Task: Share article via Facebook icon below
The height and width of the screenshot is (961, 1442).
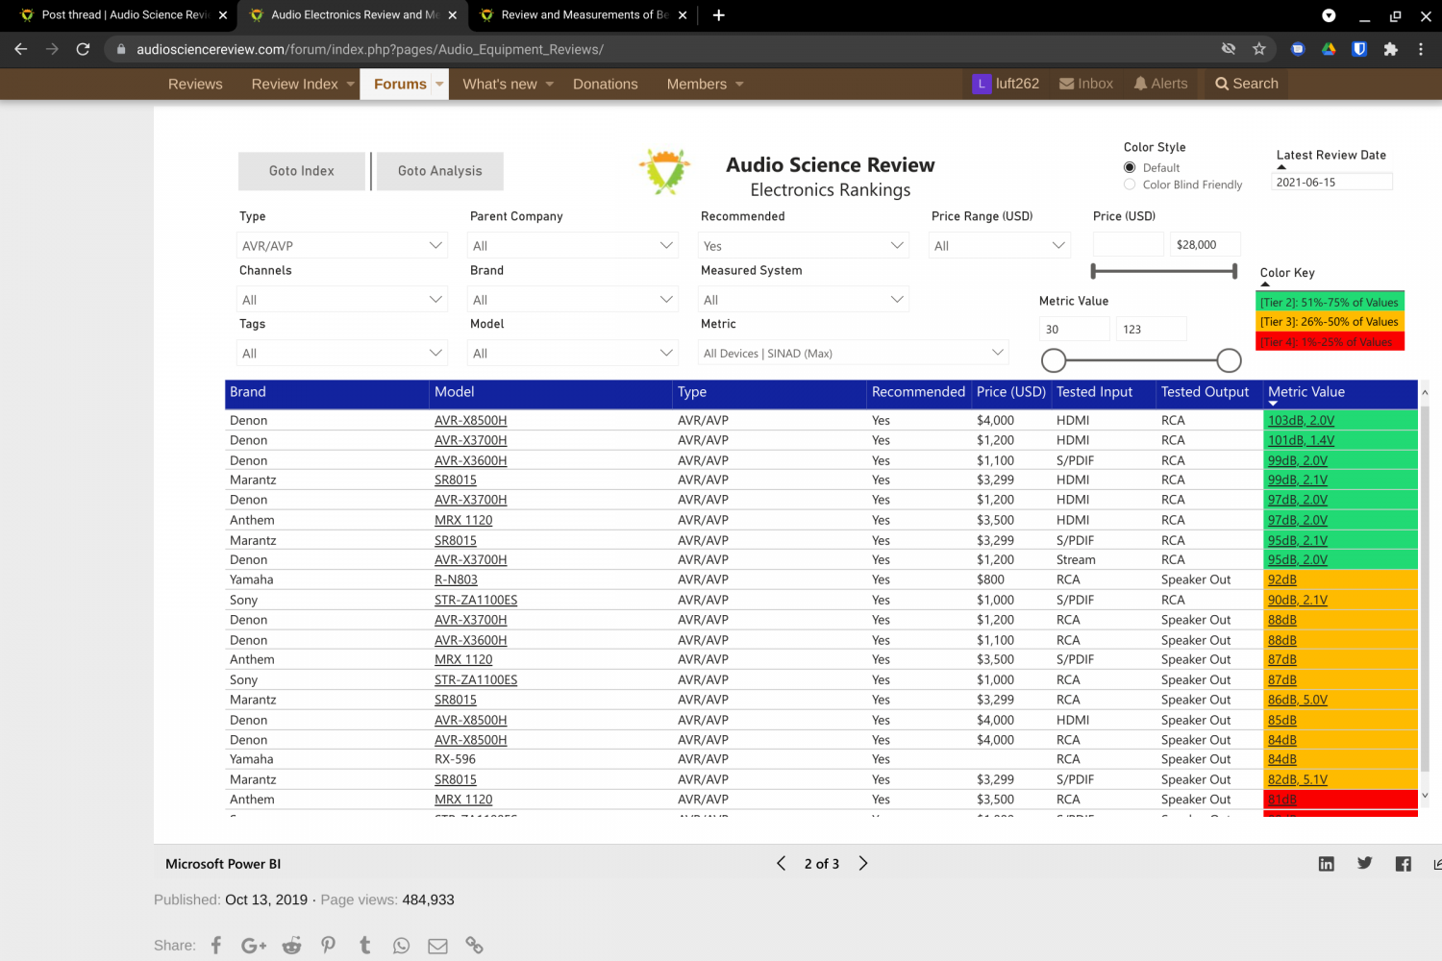Action: [216, 946]
